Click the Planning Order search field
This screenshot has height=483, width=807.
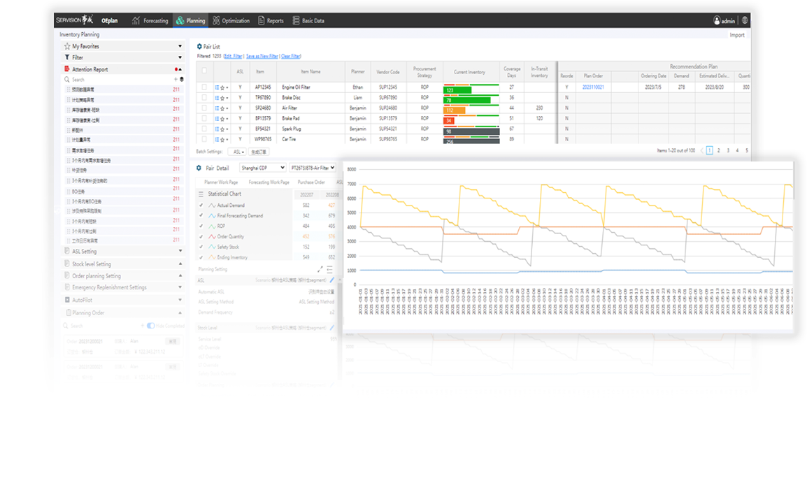coord(103,326)
